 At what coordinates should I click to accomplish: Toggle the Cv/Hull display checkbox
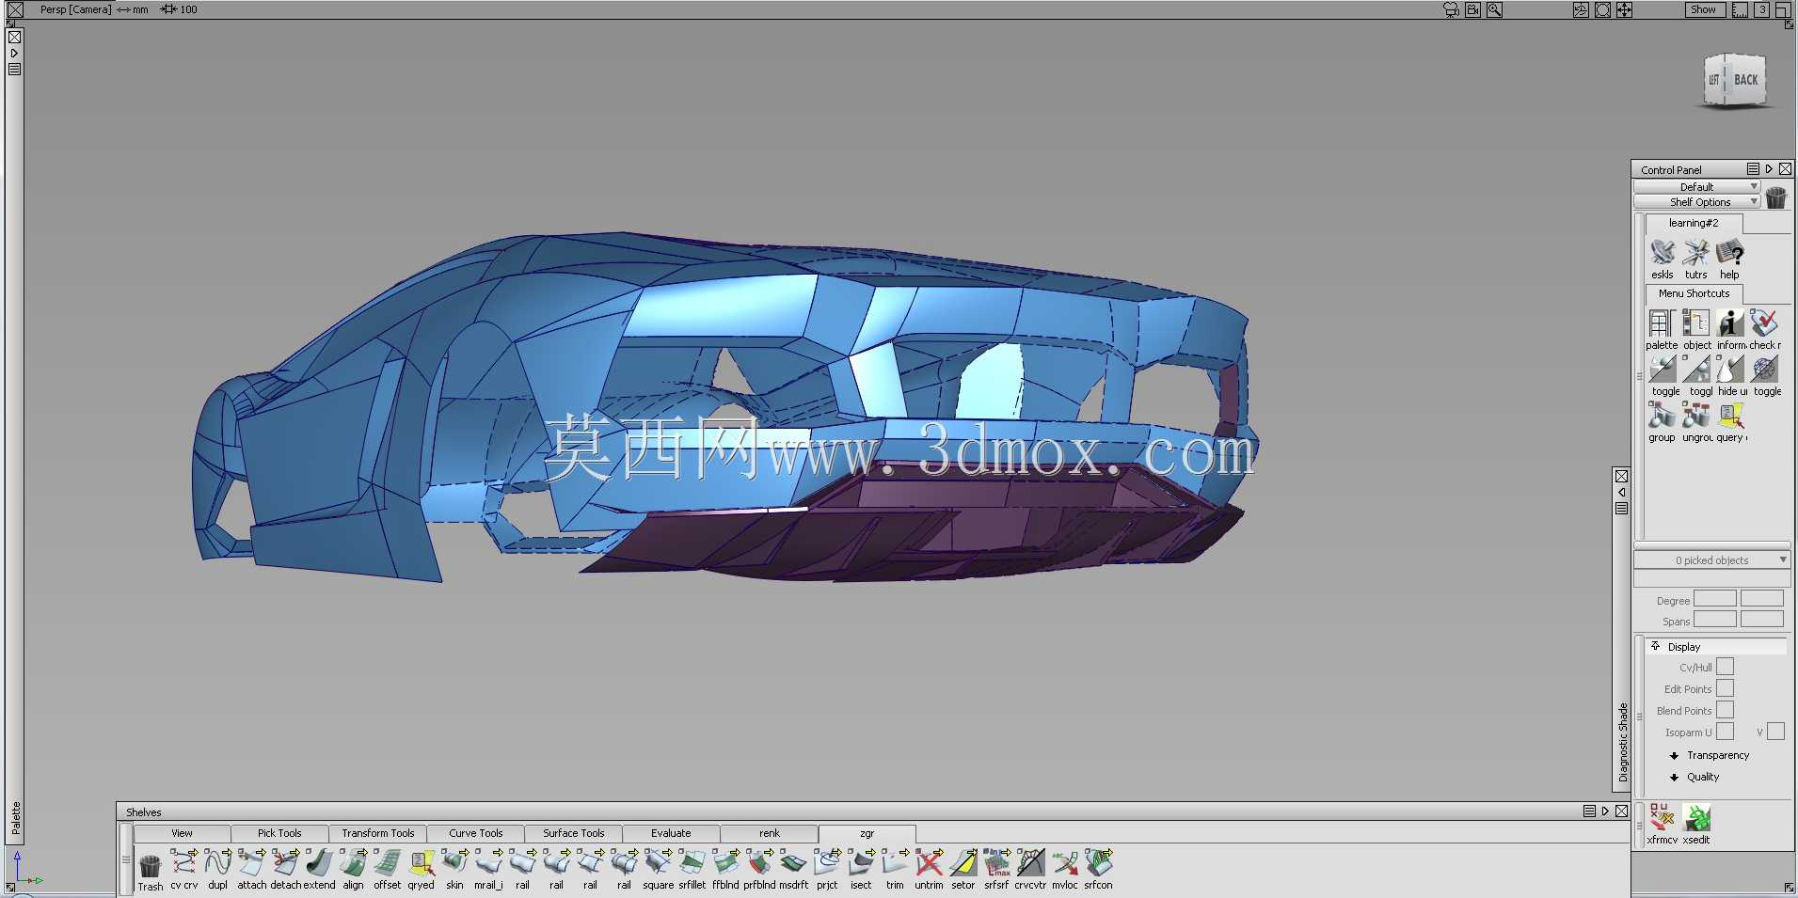[x=1725, y=667]
